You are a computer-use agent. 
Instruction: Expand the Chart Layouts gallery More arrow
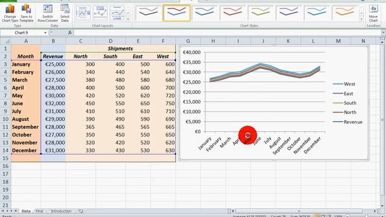128,19
